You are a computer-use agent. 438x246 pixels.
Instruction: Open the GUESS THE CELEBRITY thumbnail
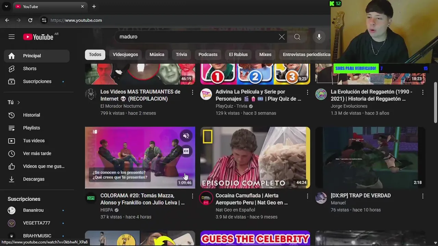(x=255, y=238)
